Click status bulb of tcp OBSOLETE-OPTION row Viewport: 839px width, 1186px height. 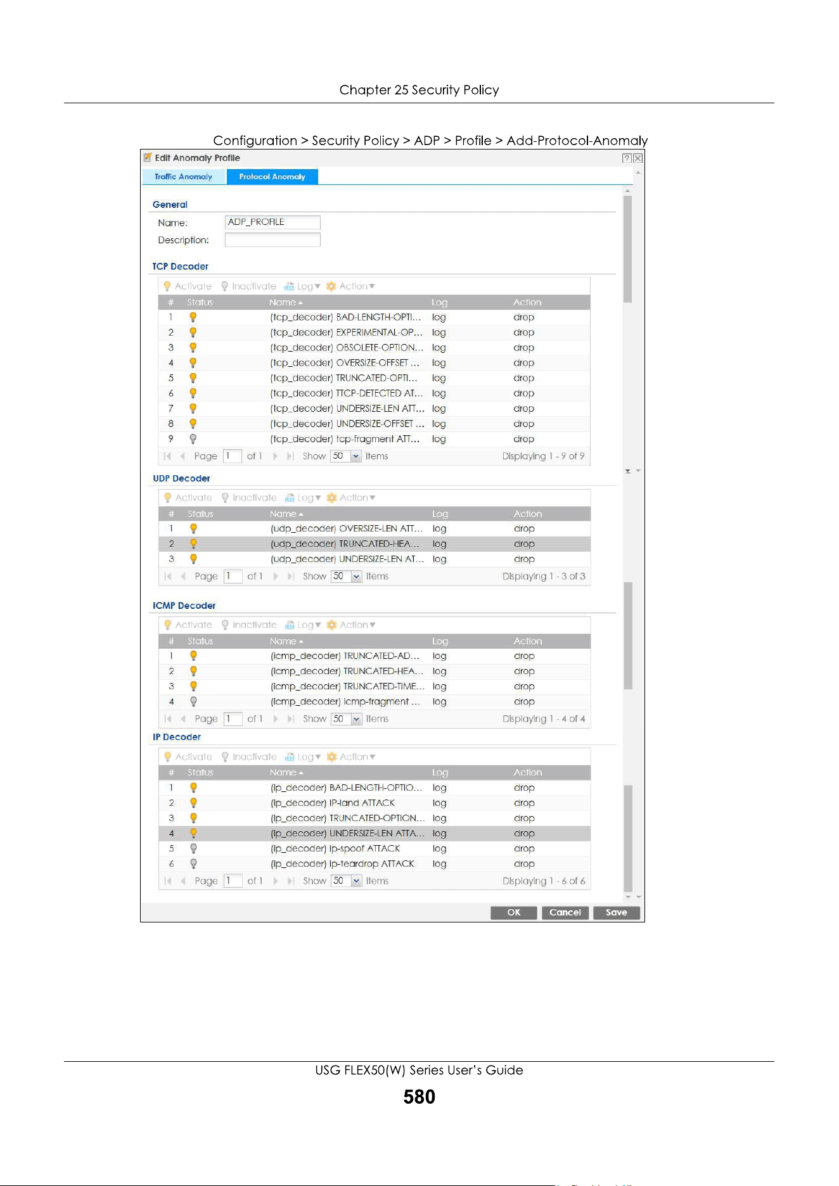[x=193, y=348]
